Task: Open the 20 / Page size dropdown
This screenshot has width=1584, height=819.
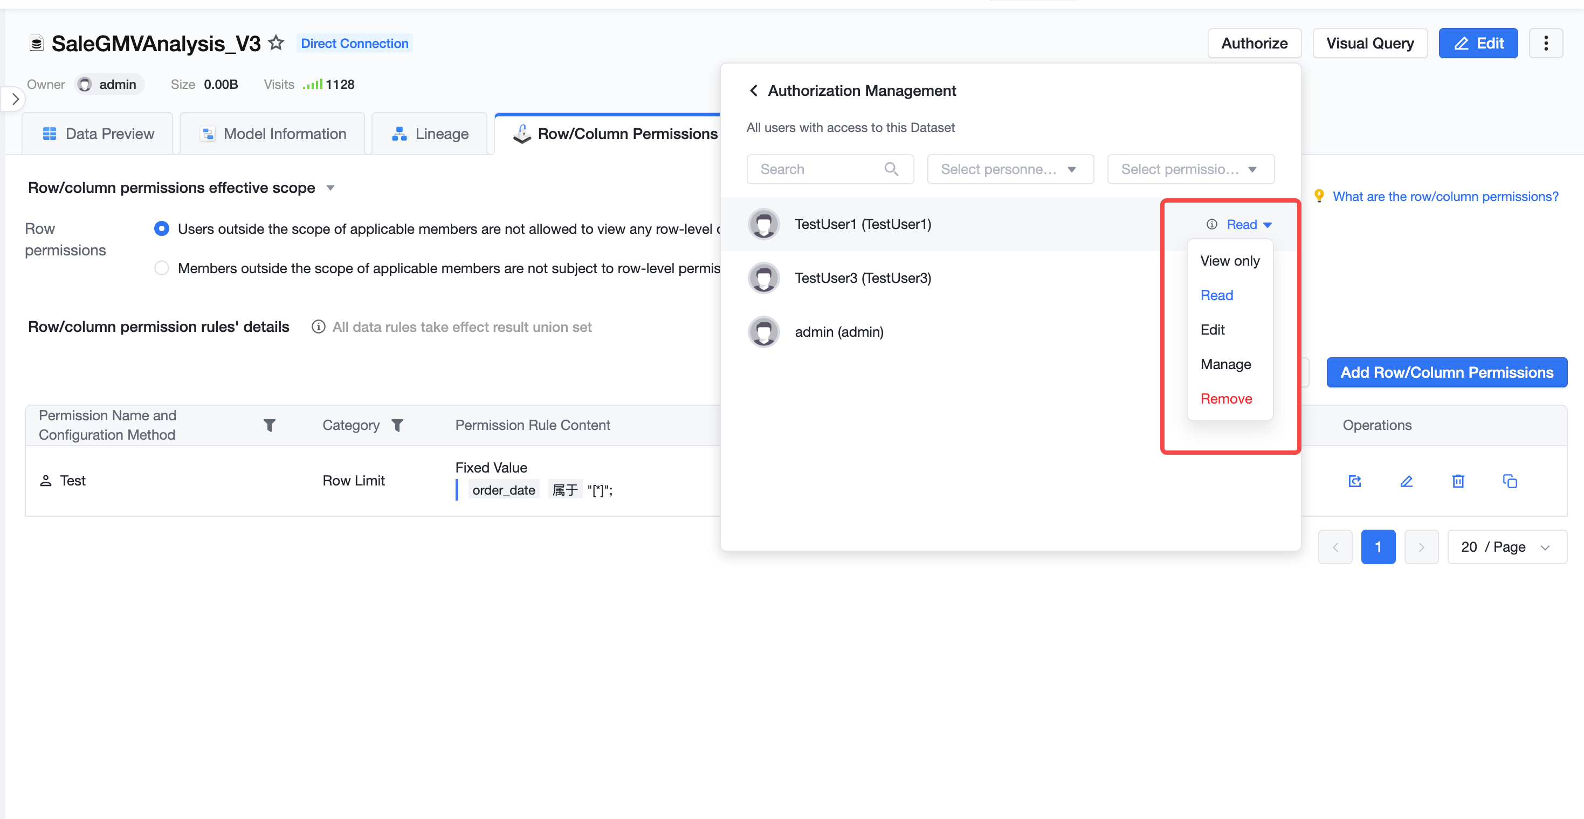Action: (x=1506, y=547)
